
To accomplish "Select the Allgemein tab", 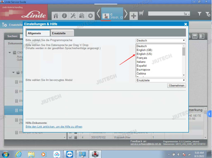I will (38, 33).
